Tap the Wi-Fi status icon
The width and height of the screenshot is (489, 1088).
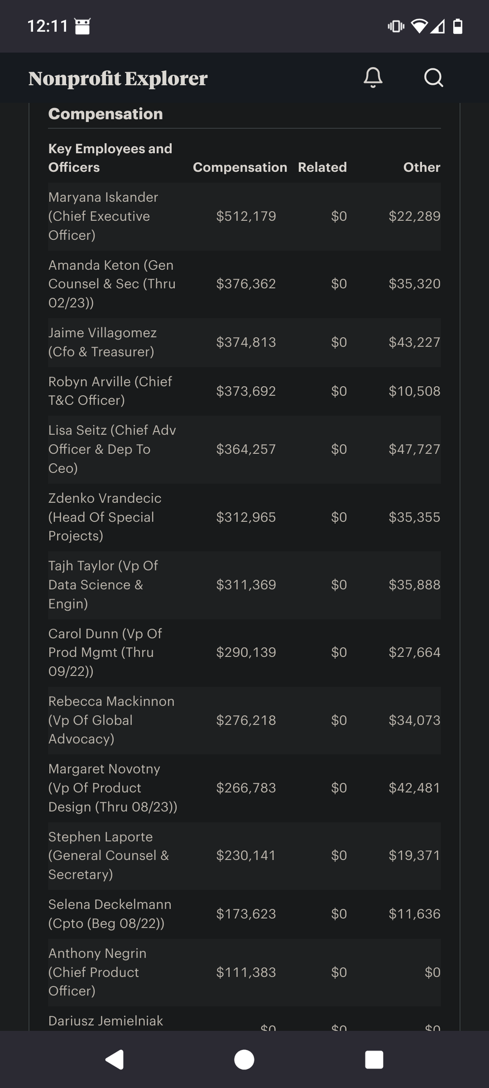point(419,26)
